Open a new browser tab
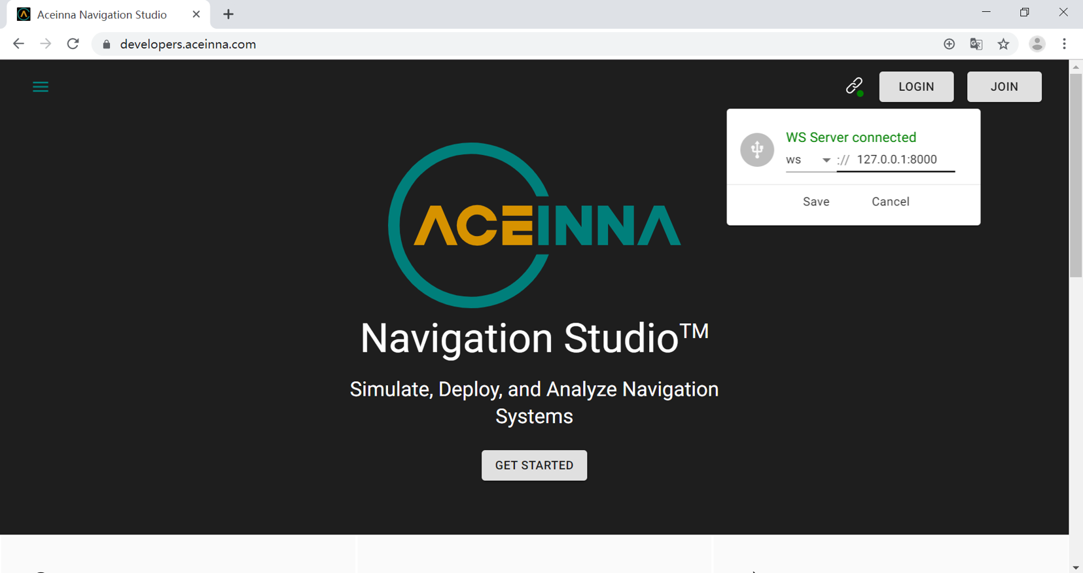The image size is (1083, 573). coord(228,14)
